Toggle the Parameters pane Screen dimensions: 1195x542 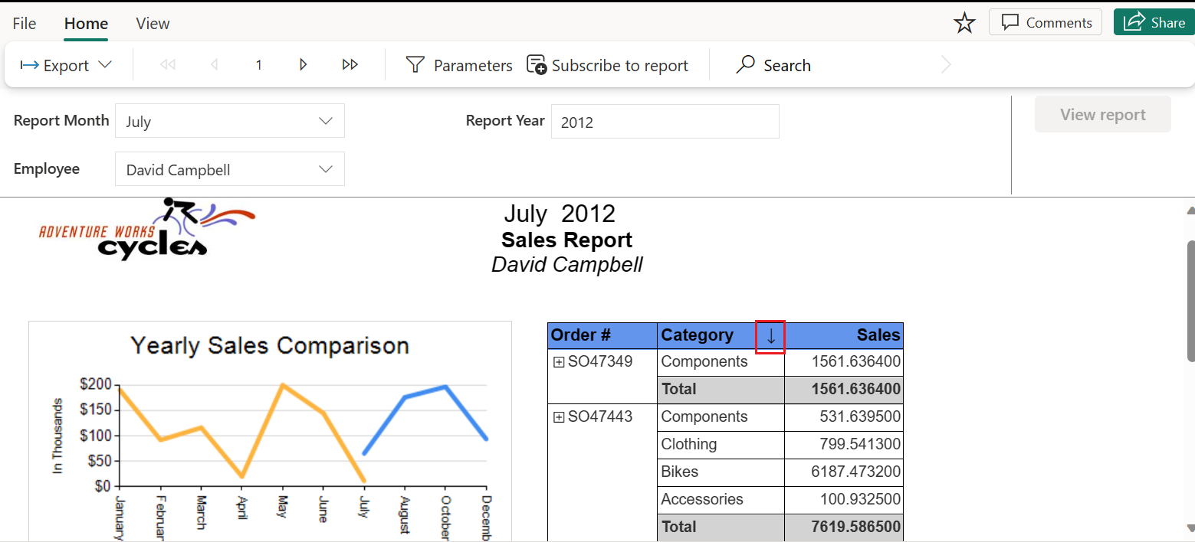(x=458, y=65)
